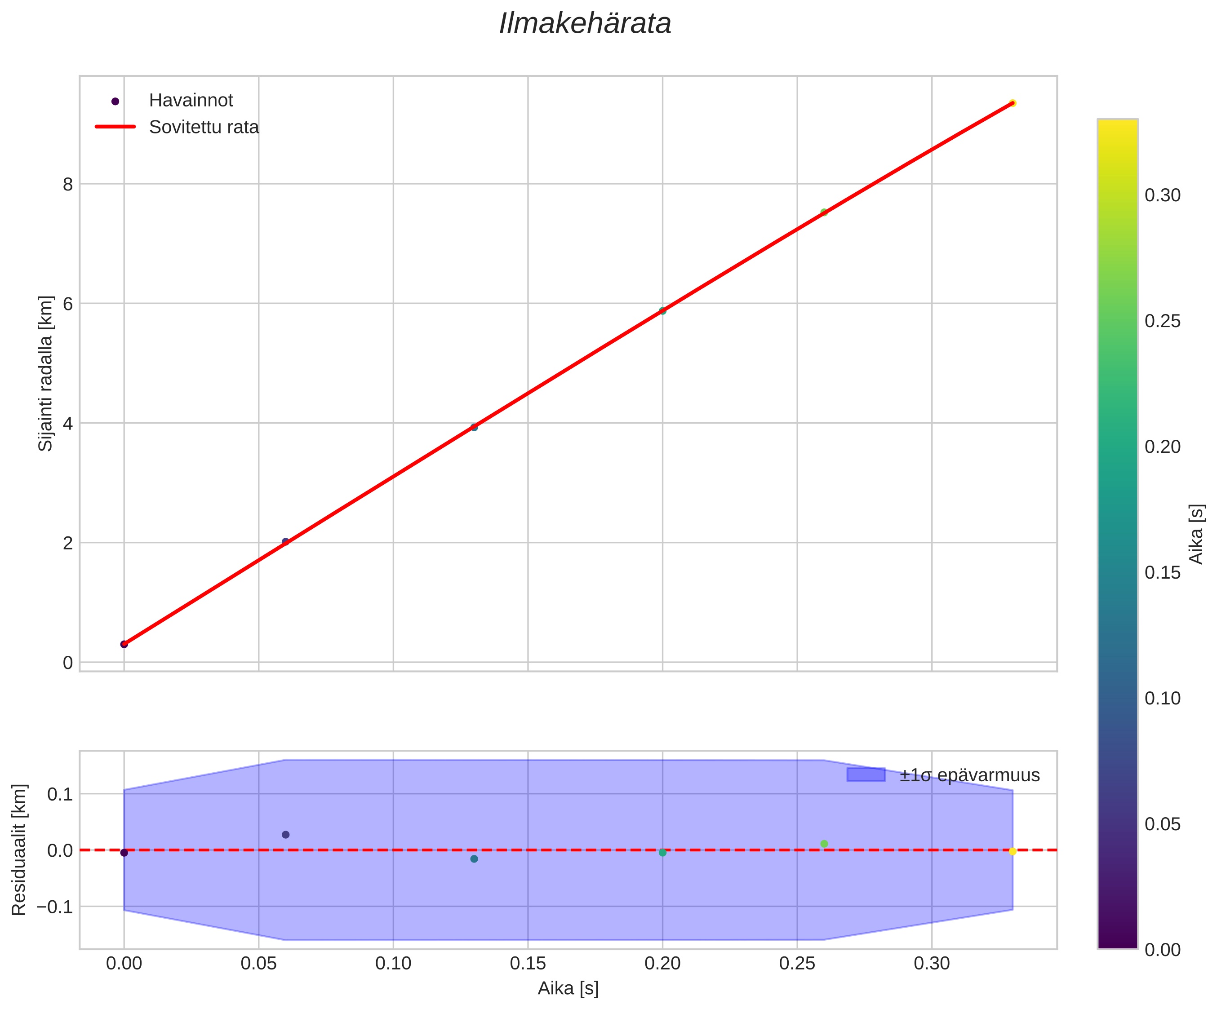
Task: Click residual dot at 0.13 seconds
Action: pos(474,859)
